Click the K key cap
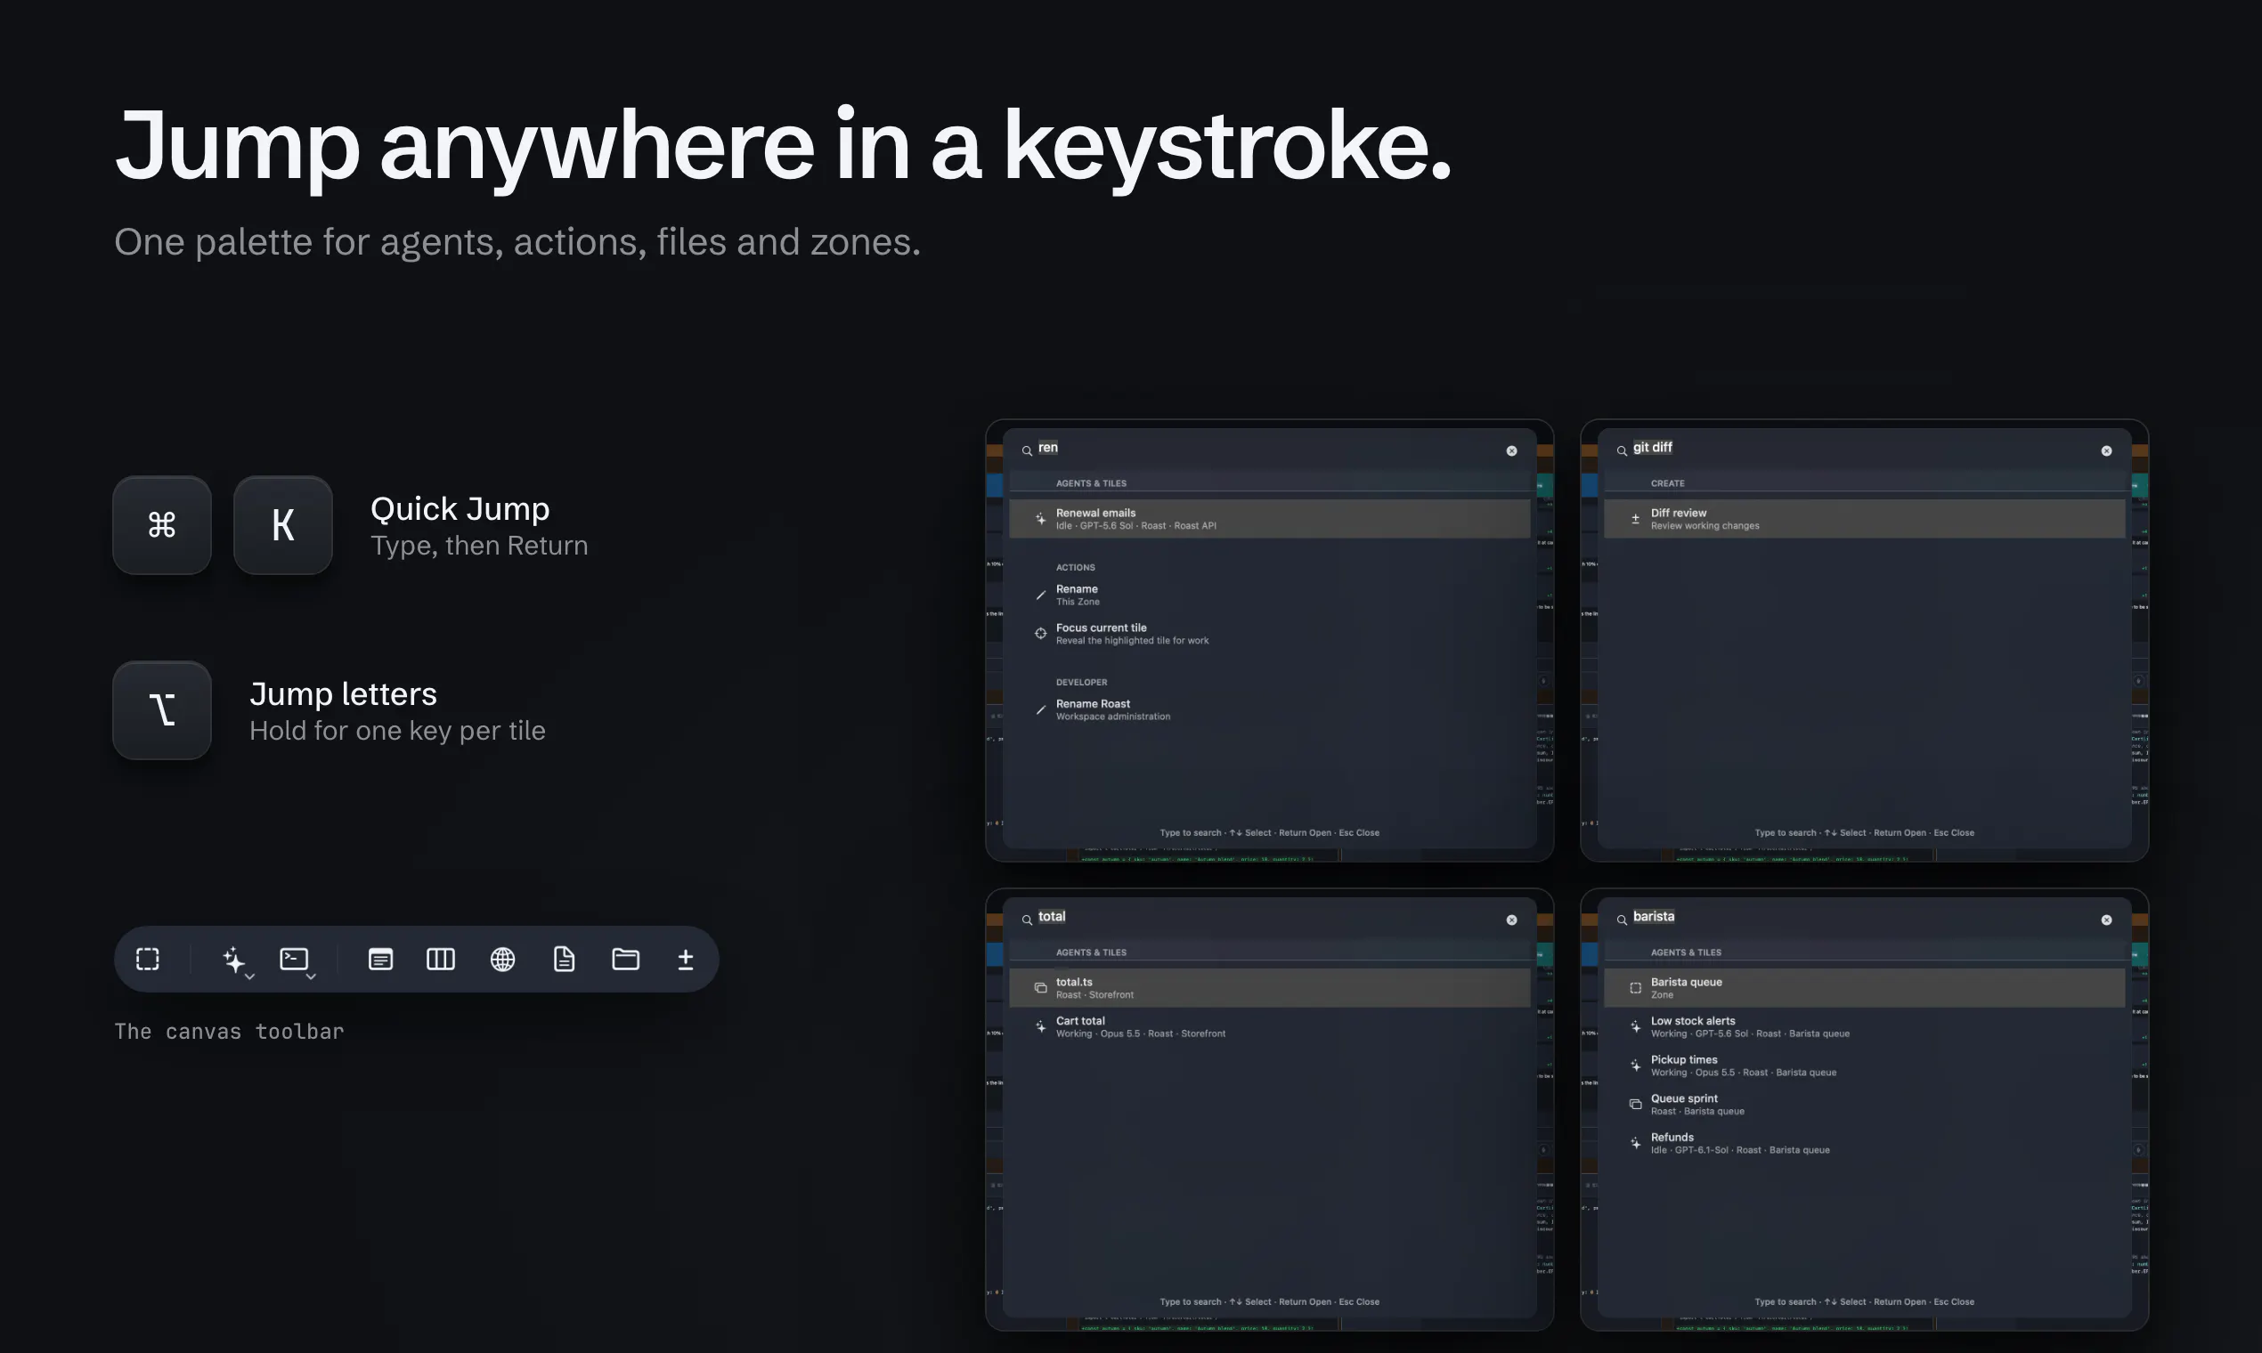The height and width of the screenshot is (1353, 2262). coord(283,525)
